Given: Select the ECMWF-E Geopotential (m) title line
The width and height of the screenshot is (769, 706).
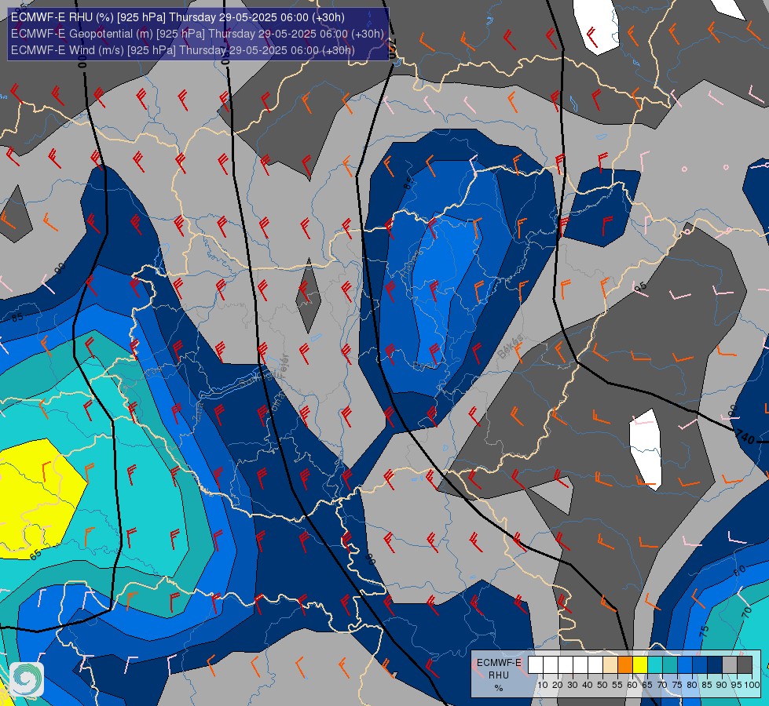Looking at the screenshot, I should [x=197, y=34].
